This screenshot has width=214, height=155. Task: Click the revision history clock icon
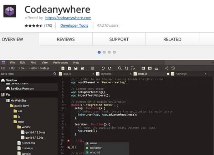173,68
